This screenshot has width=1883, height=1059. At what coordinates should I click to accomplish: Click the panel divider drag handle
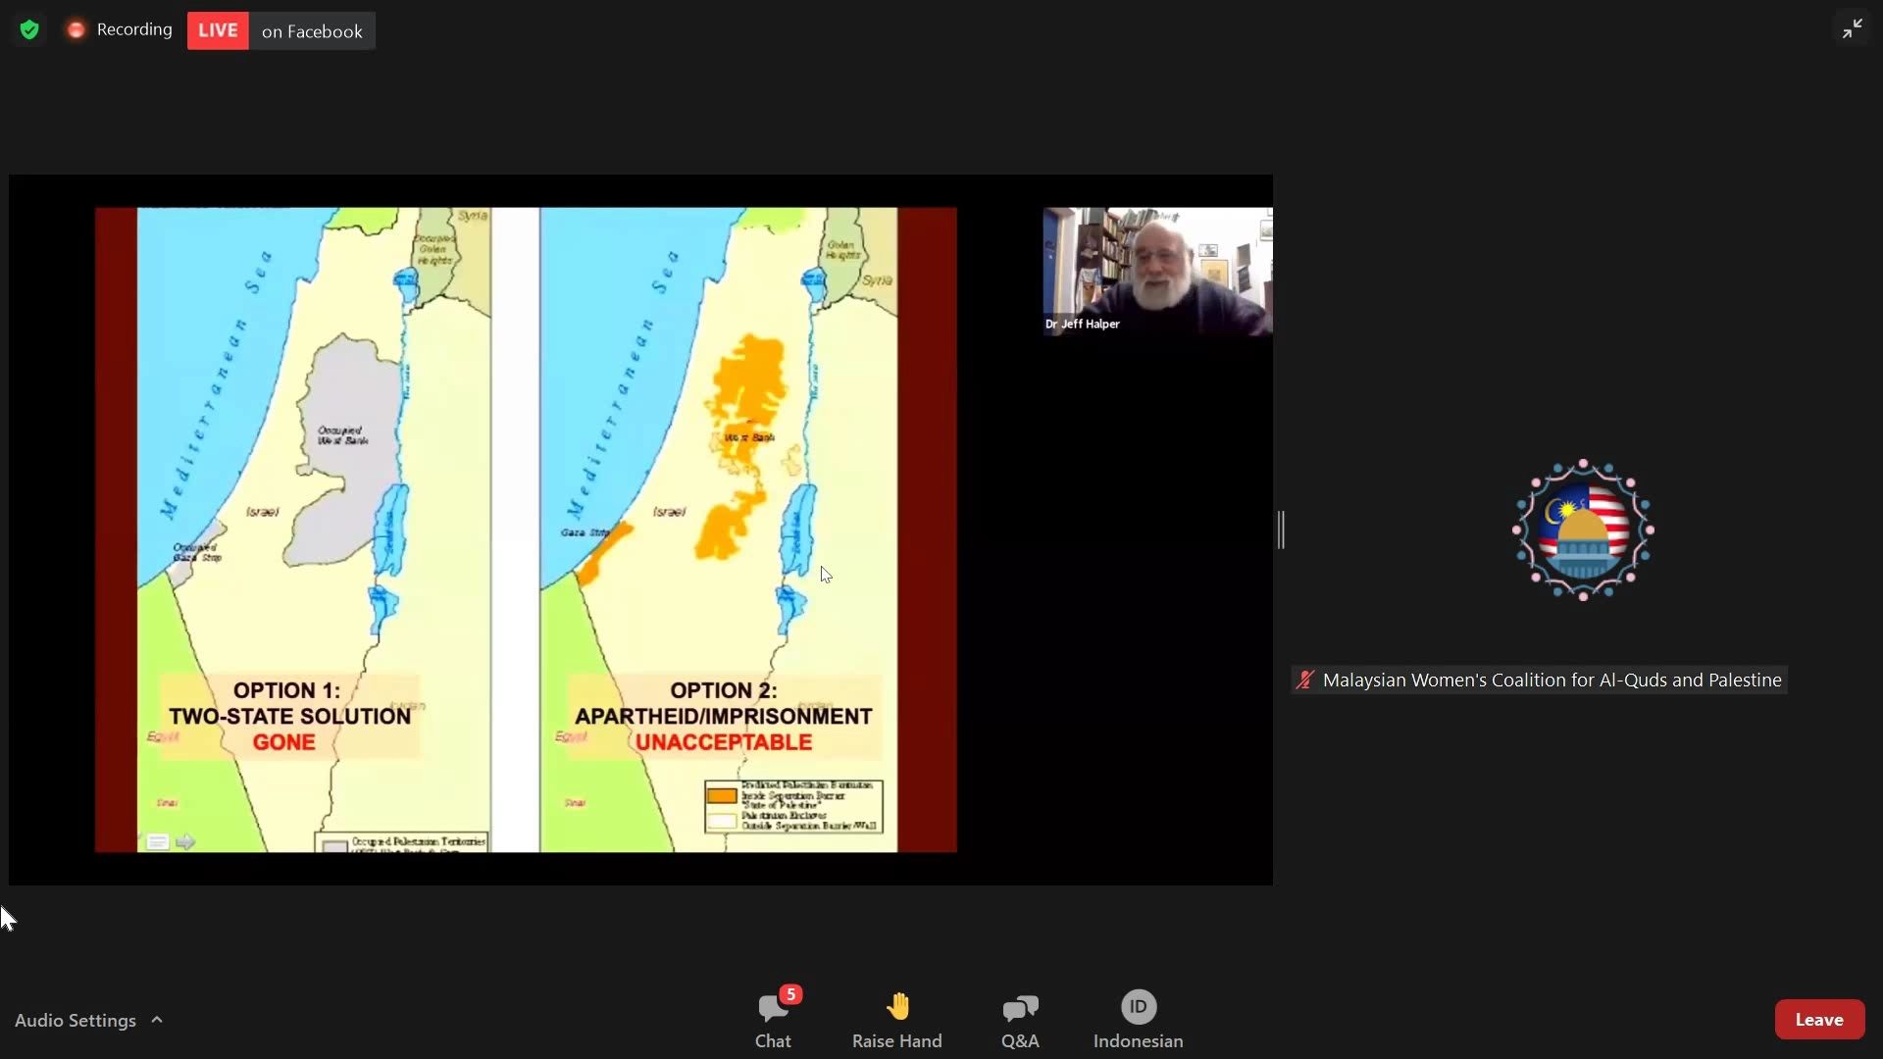pos(1281,529)
